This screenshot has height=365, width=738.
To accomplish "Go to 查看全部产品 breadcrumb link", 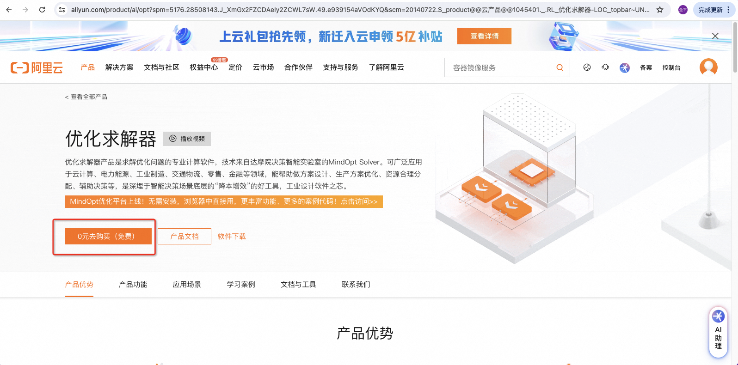I will click(x=86, y=97).
